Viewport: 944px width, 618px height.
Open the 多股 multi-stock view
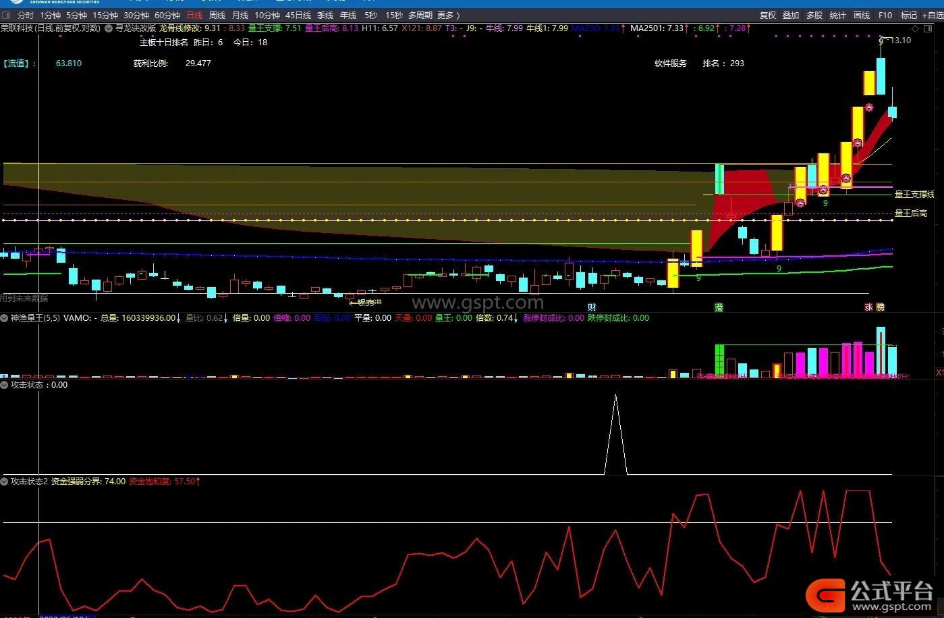pos(814,15)
